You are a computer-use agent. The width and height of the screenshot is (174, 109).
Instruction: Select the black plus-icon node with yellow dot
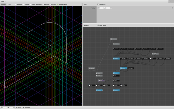tap(116, 76)
